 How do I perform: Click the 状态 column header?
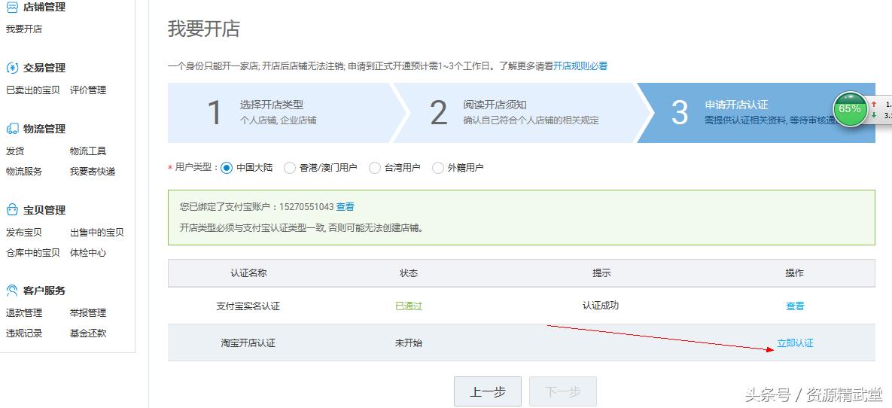[409, 273]
